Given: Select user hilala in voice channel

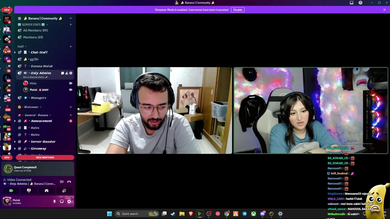Looking at the screenshot, I should pos(48,83).
